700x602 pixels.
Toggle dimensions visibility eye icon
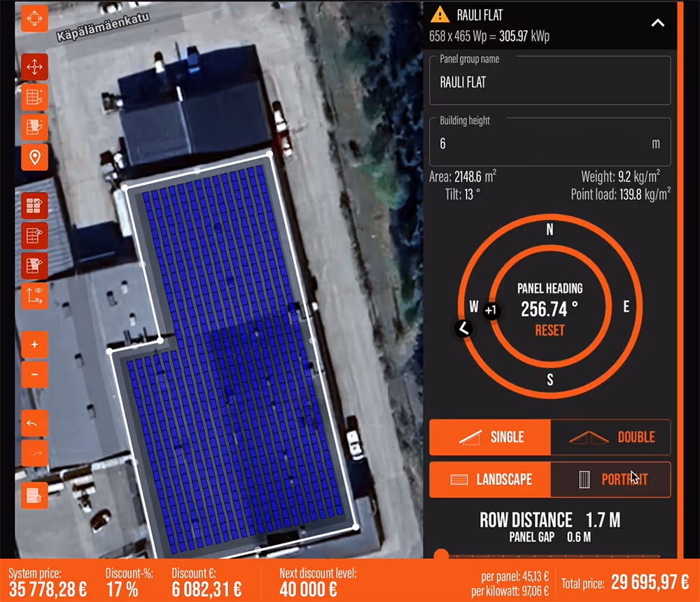click(34, 295)
